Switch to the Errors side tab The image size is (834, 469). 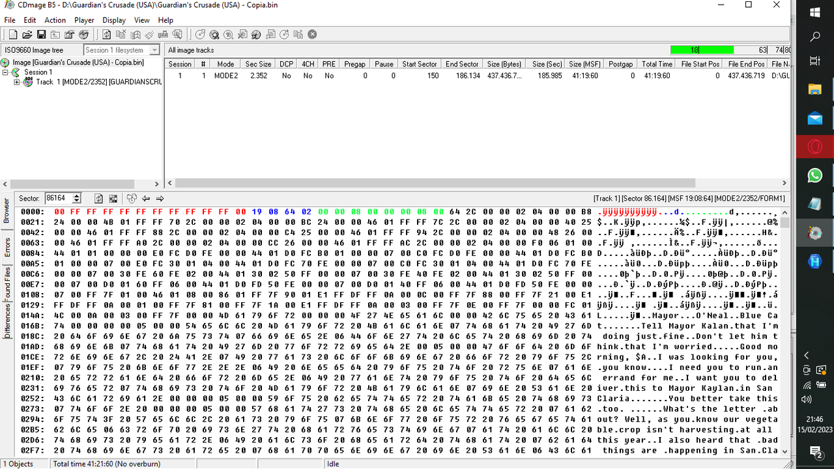pos(7,247)
